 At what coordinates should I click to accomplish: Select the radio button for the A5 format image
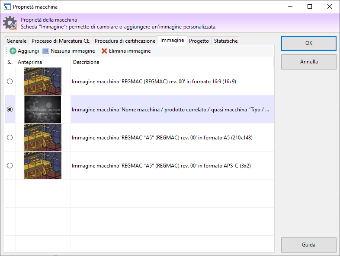coord(10,138)
